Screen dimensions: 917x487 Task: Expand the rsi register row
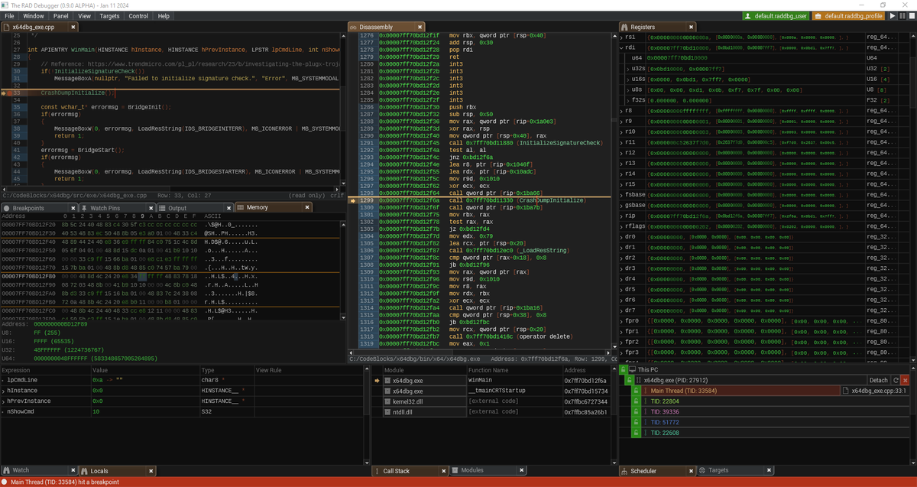621,37
